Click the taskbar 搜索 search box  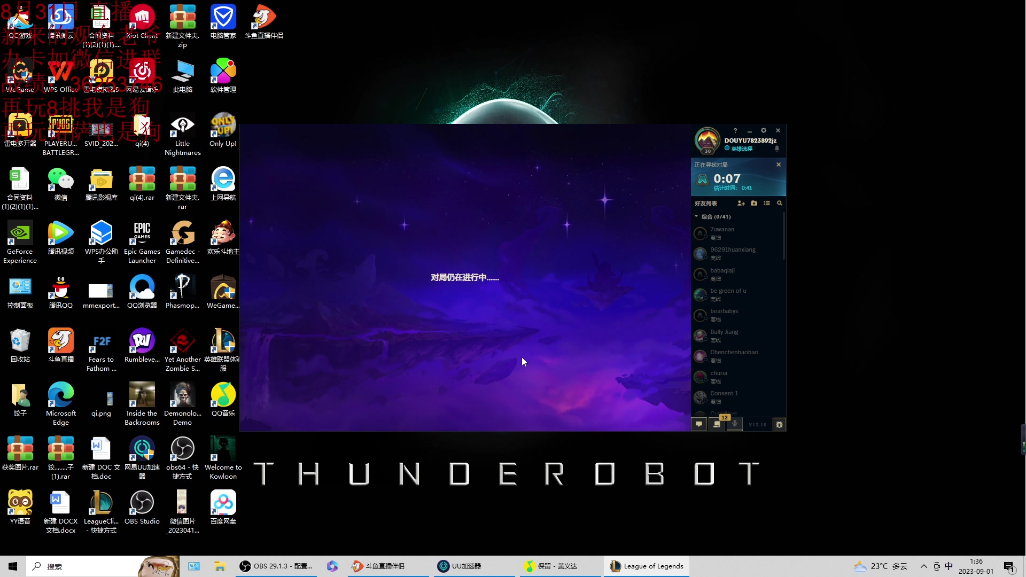coord(103,566)
